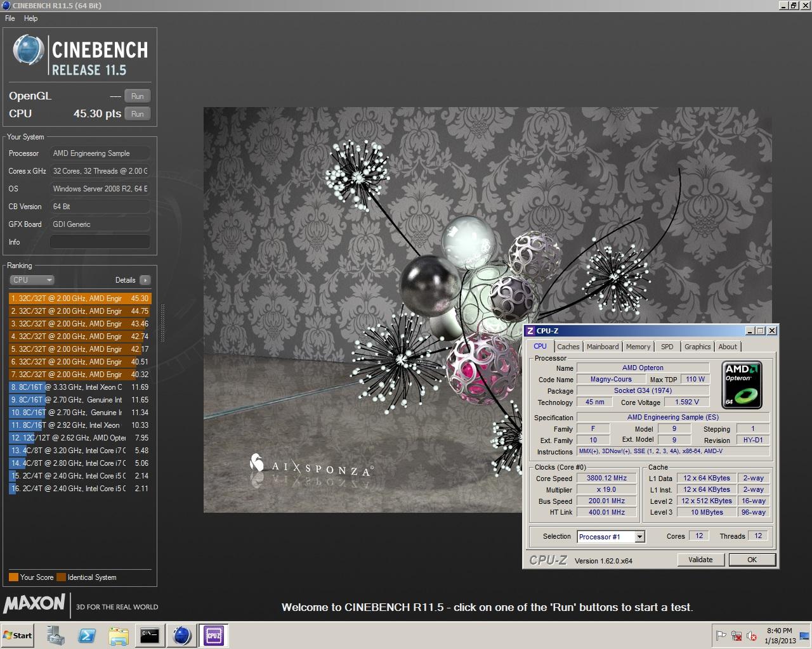Click Core Voltage value 1.592 V
This screenshot has height=649, width=812.
click(x=687, y=402)
